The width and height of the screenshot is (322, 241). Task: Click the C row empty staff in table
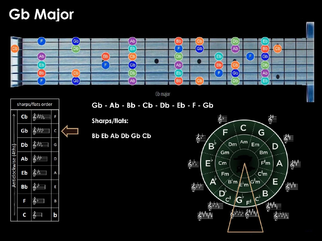(x=38, y=215)
